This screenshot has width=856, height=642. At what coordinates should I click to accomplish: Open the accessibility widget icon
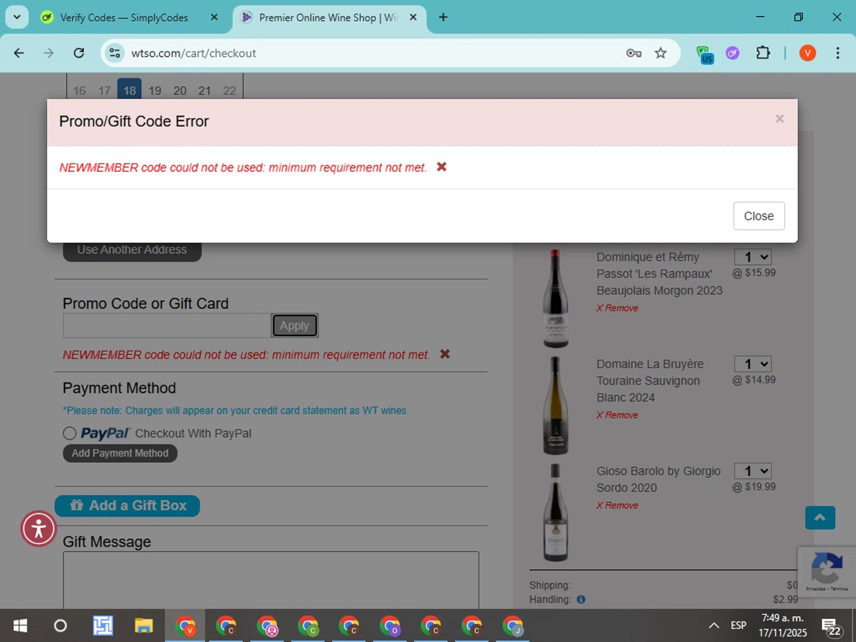tap(38, 528)
